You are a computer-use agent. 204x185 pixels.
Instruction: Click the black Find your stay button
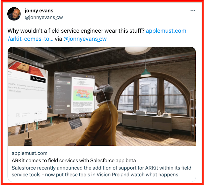tap(38, 79)
